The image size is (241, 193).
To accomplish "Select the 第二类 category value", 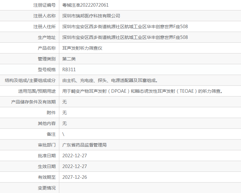I will pyautogui.click(x=69, y=59).
